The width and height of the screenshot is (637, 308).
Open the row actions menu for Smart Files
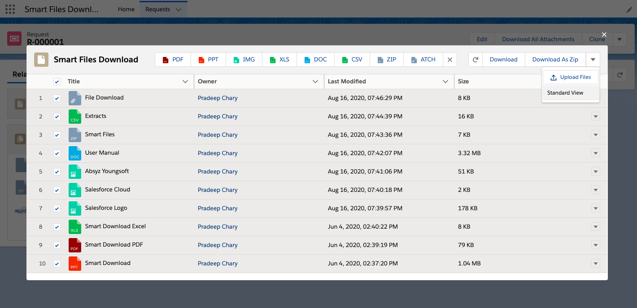(595, 134)
